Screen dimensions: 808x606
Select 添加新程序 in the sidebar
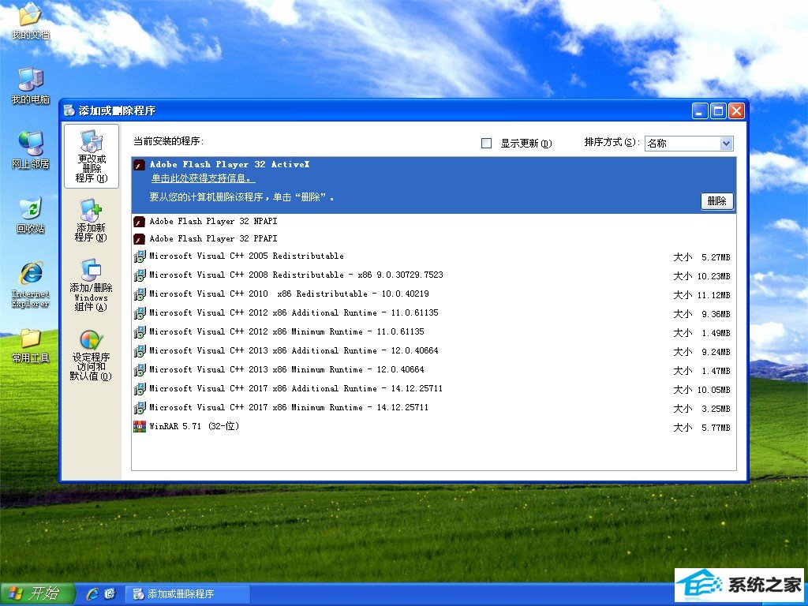tap(92, 220)
